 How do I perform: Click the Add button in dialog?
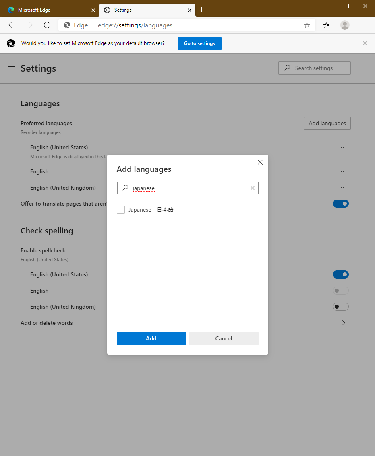(x=151, y=338)
